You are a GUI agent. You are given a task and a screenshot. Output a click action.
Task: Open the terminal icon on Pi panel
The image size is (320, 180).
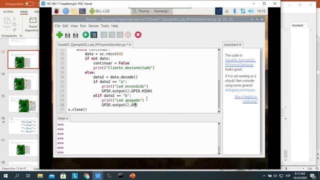pyautogui.click(x=82, y=11)
